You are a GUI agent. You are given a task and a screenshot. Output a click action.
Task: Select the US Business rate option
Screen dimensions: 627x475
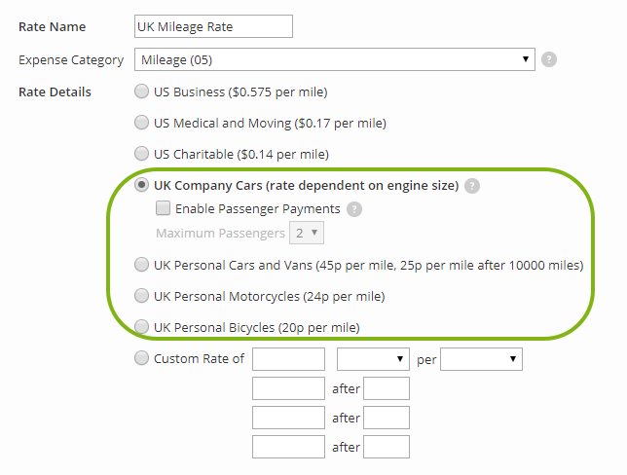pyautogui.click(x=142, y=92)
